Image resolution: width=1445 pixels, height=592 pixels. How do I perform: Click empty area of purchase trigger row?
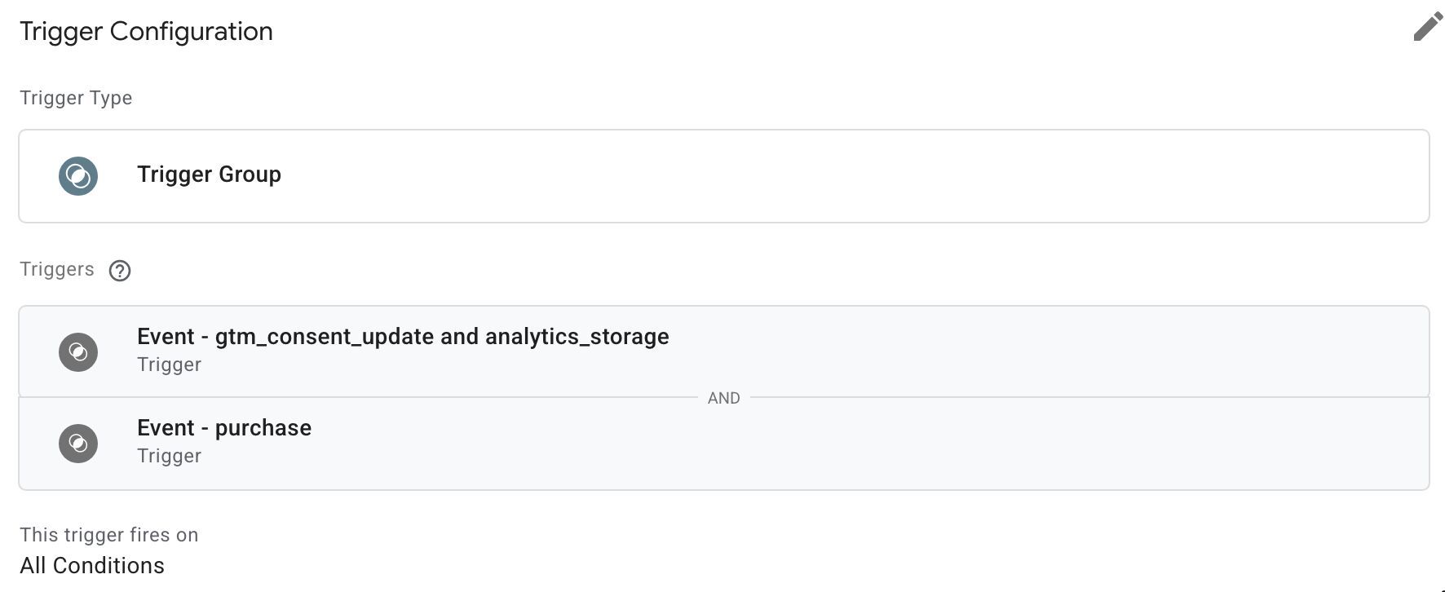[x=897, y=445]
